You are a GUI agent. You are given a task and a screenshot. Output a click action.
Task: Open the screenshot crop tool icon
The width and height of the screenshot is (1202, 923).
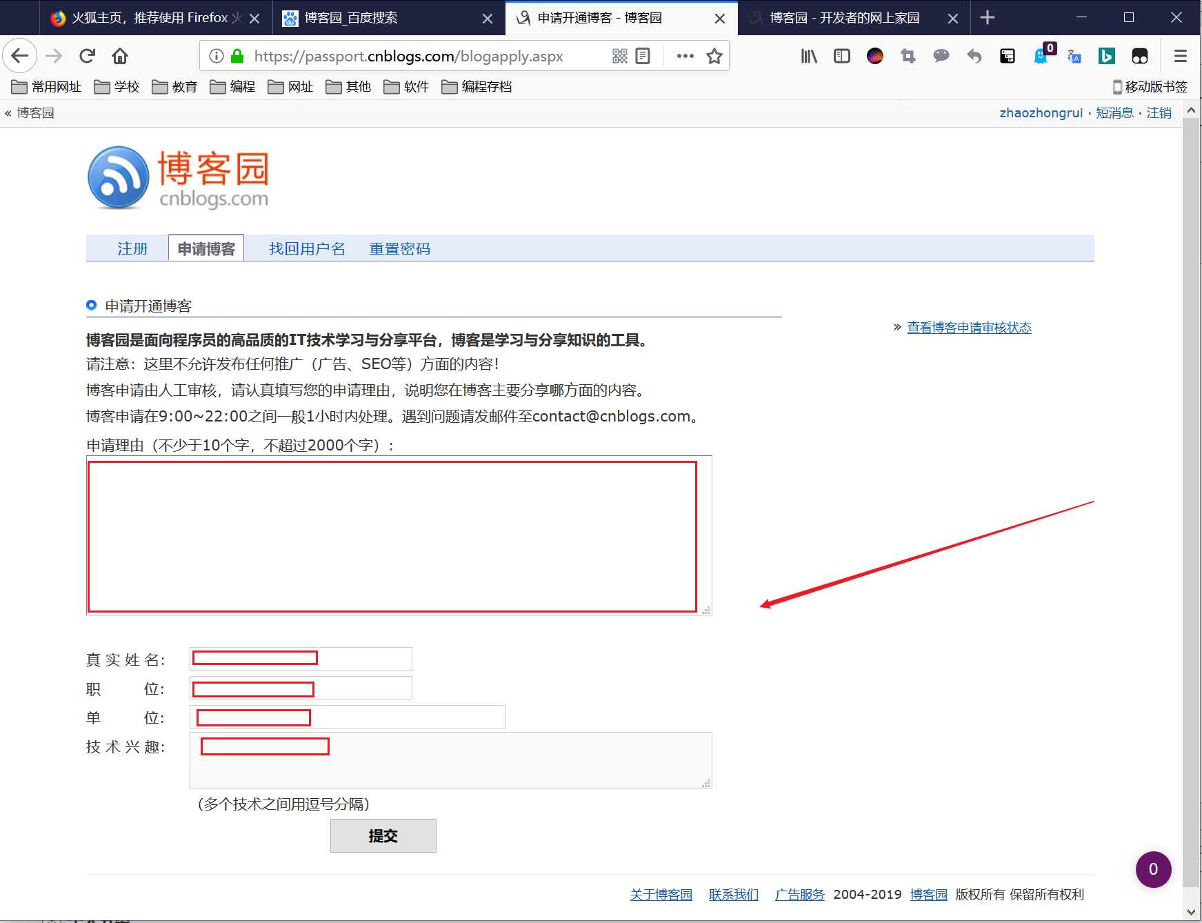tap(908, 56)
